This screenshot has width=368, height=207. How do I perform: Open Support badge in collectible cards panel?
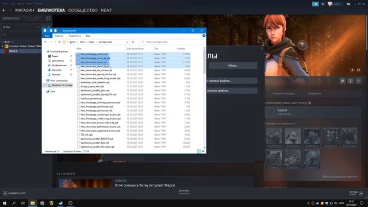313,112
